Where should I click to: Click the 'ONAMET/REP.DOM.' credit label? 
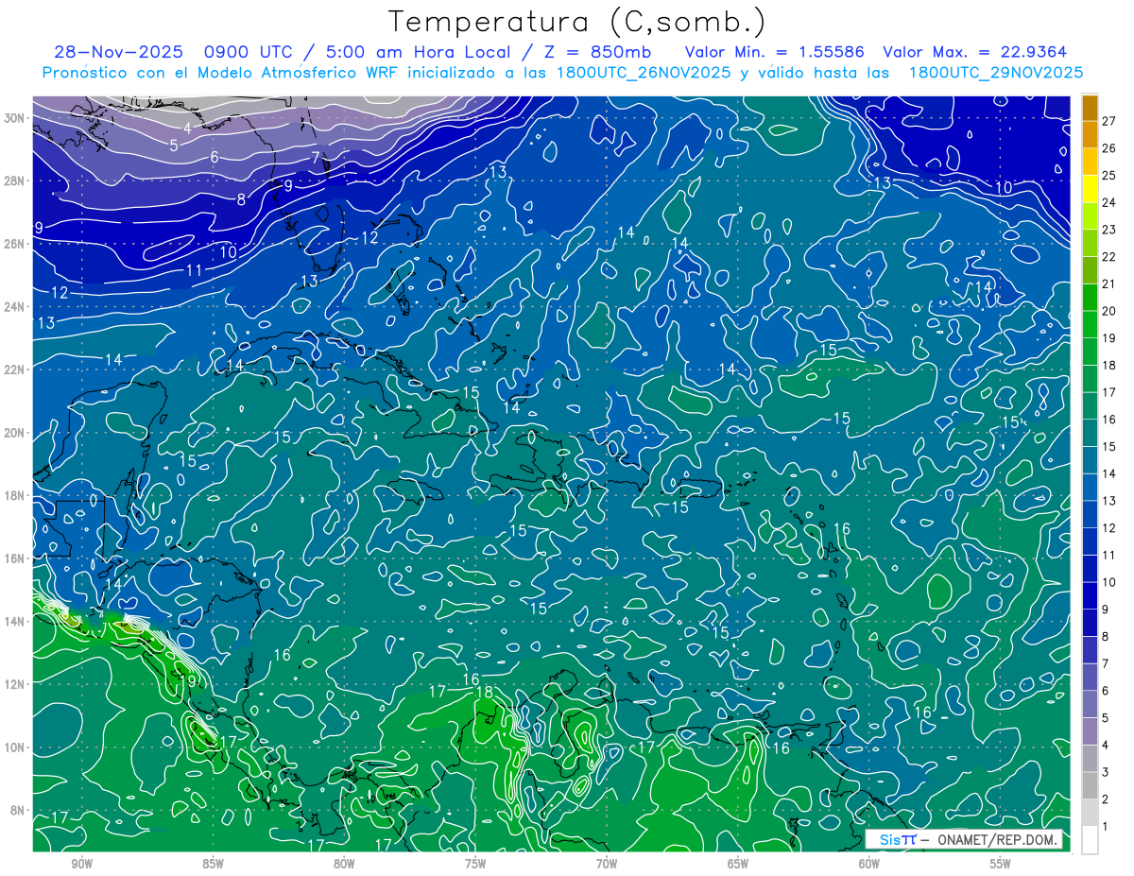point(998,839)
